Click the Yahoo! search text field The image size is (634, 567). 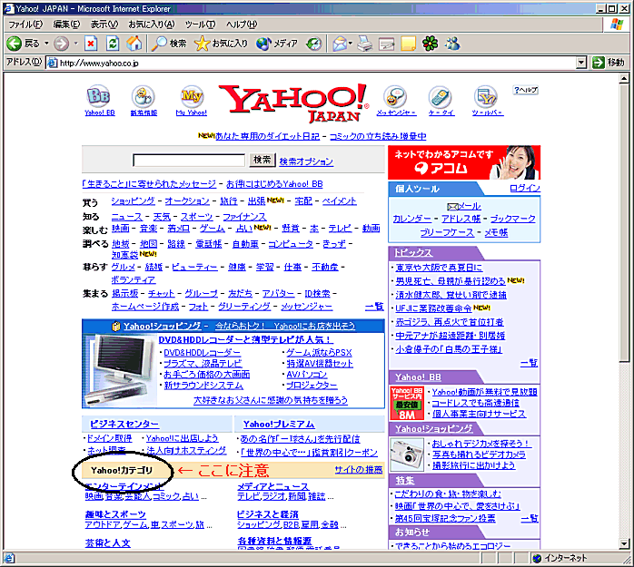point(189,161)
